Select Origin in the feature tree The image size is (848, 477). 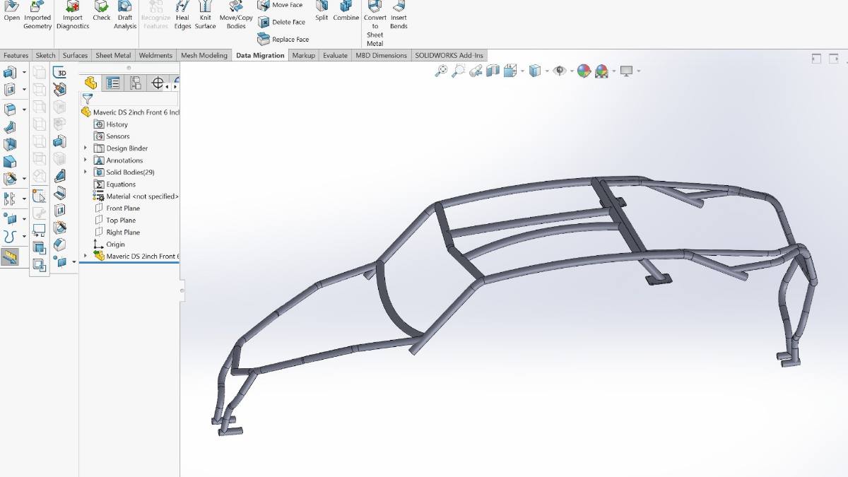click(110, 245)
